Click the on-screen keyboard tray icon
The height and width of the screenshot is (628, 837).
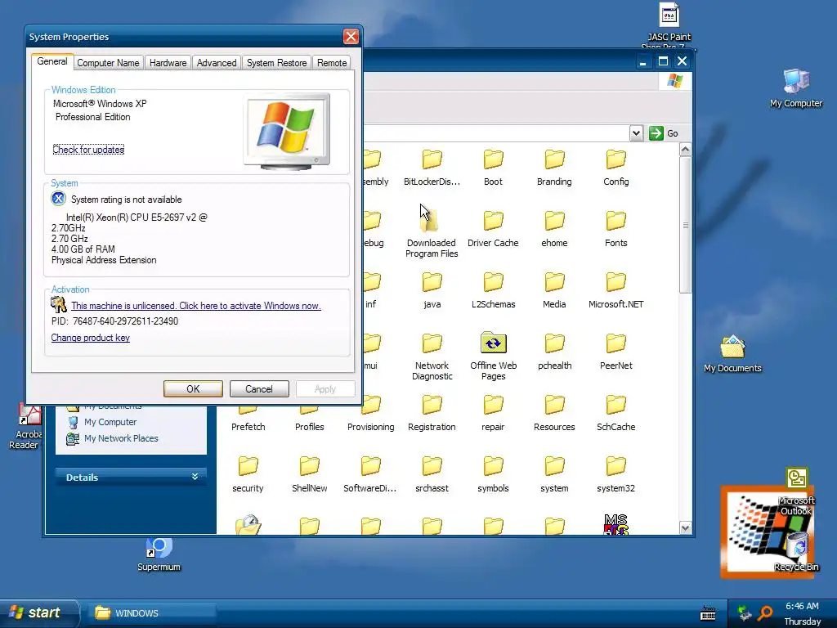pyautogui.click(x=708, y=612)
